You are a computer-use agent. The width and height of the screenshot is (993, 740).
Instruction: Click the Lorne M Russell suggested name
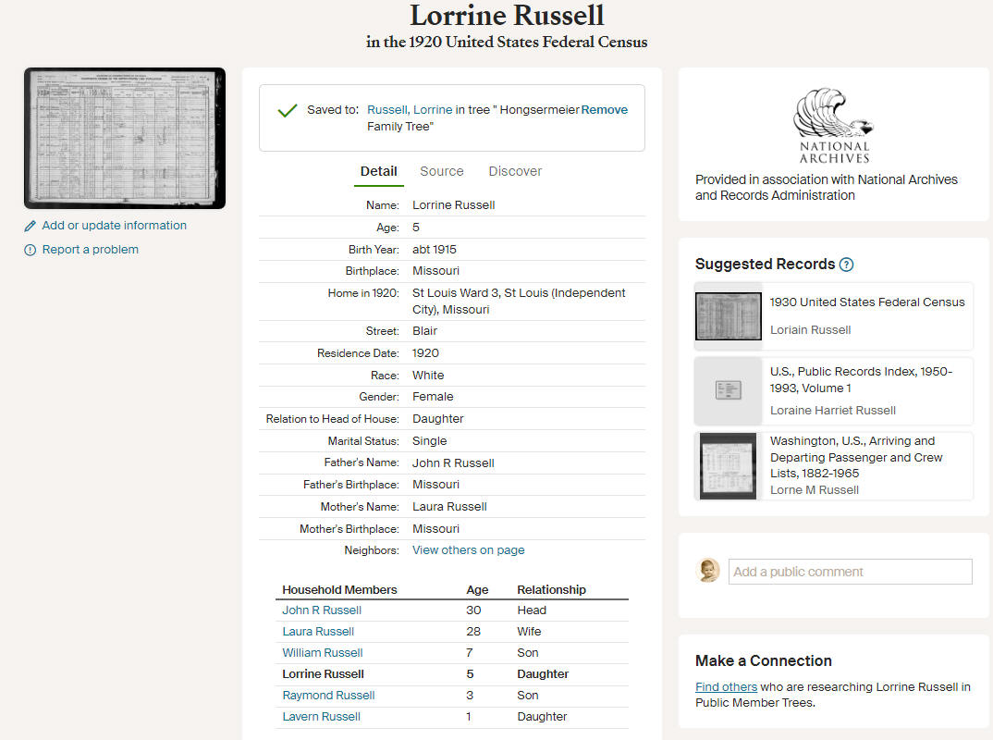[815, 489]
